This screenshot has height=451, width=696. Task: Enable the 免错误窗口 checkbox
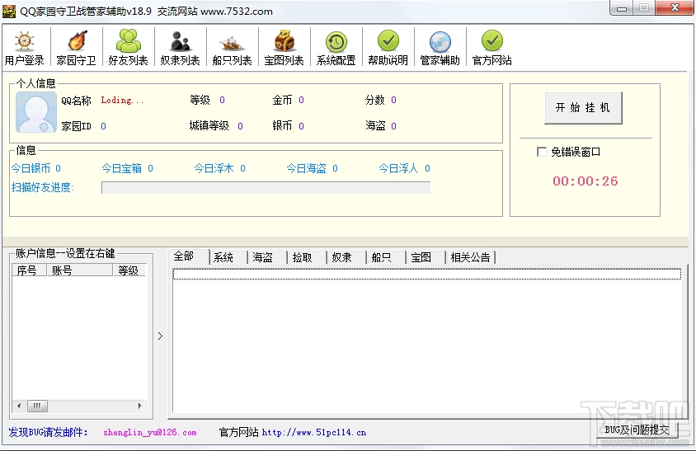point(542,152)
